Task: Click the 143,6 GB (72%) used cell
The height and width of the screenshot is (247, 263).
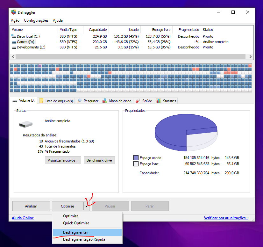Action: 126,42
